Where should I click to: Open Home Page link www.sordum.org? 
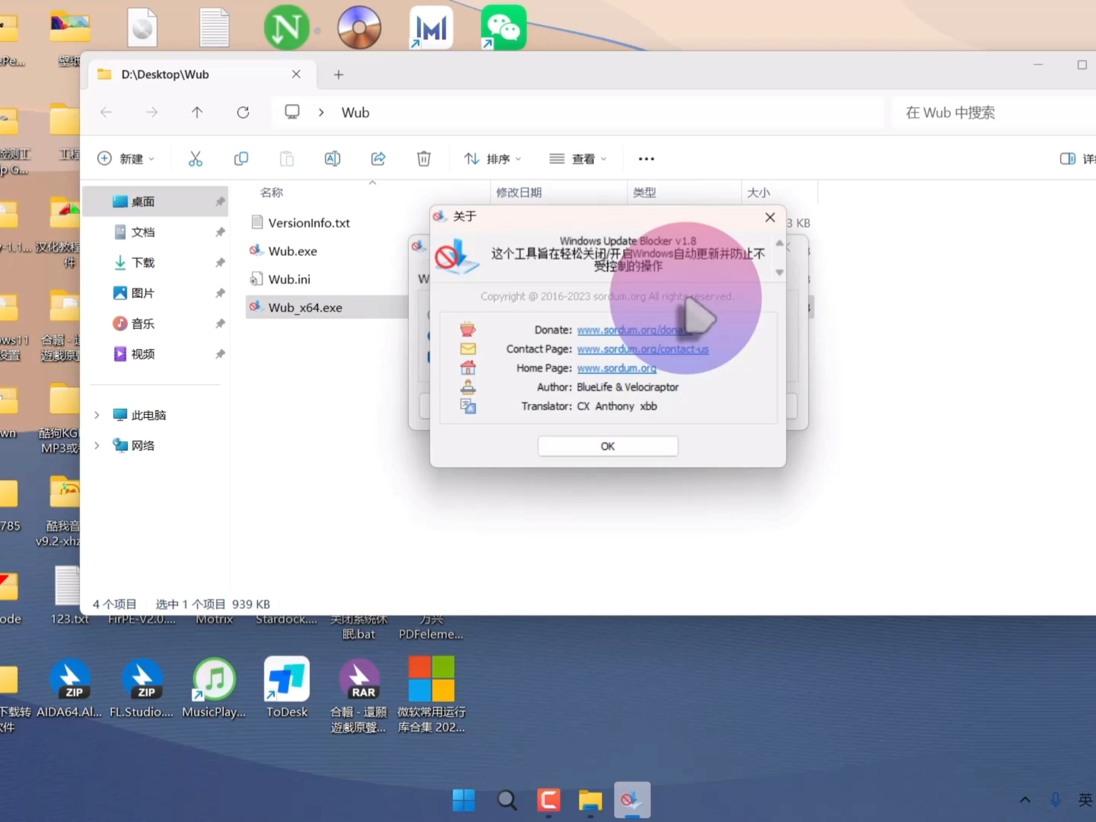(x=616, y=368)
